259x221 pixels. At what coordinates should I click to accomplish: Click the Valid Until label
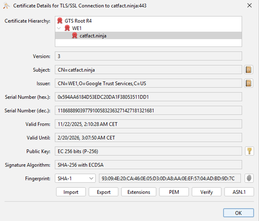coord(39,138)
